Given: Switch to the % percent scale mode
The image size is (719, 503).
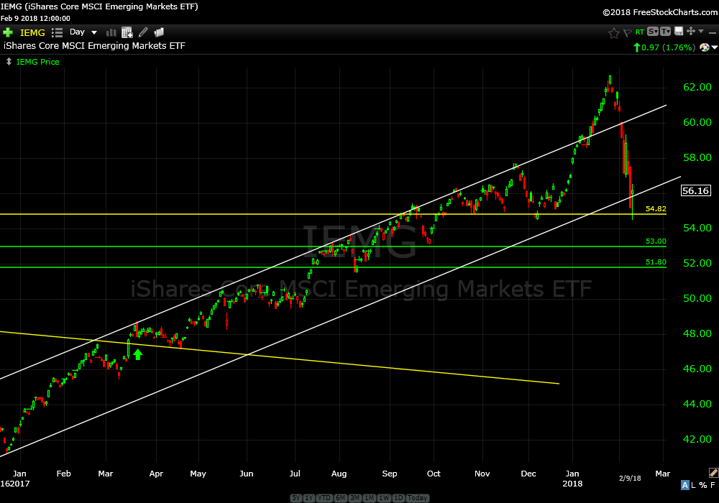Looking at the screenshot, I should [x=702, y=485].
